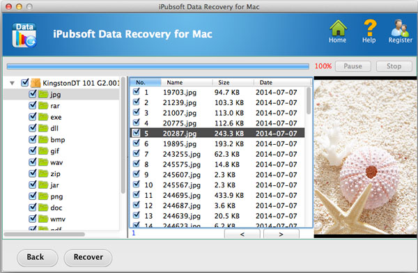Open Help via question mark icon
This screenshot has height=273, width=418.
click(x=369, y=28)
